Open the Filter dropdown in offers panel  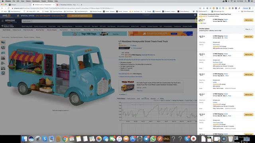click(249, 29)
